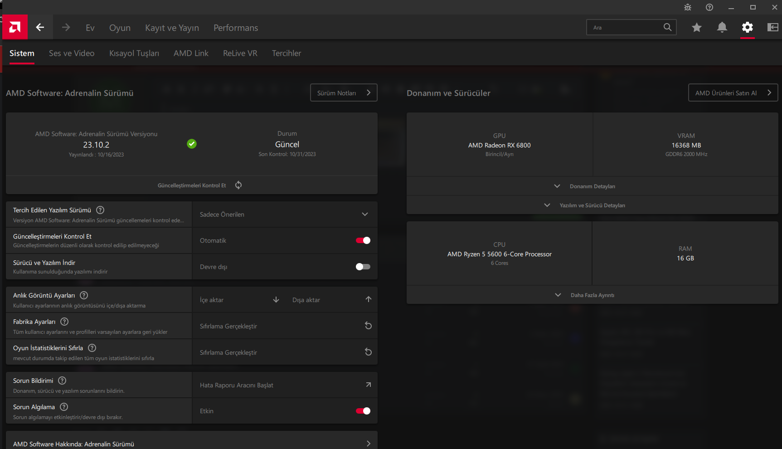The height and width of the screenshot is (449, 782).
Task: Click the AMD logo home icon
Action: [x=15, y=27]
